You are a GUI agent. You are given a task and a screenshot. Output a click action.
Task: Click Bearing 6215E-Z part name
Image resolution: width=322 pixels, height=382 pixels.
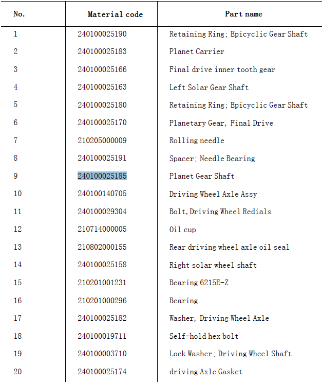point(199,283)
